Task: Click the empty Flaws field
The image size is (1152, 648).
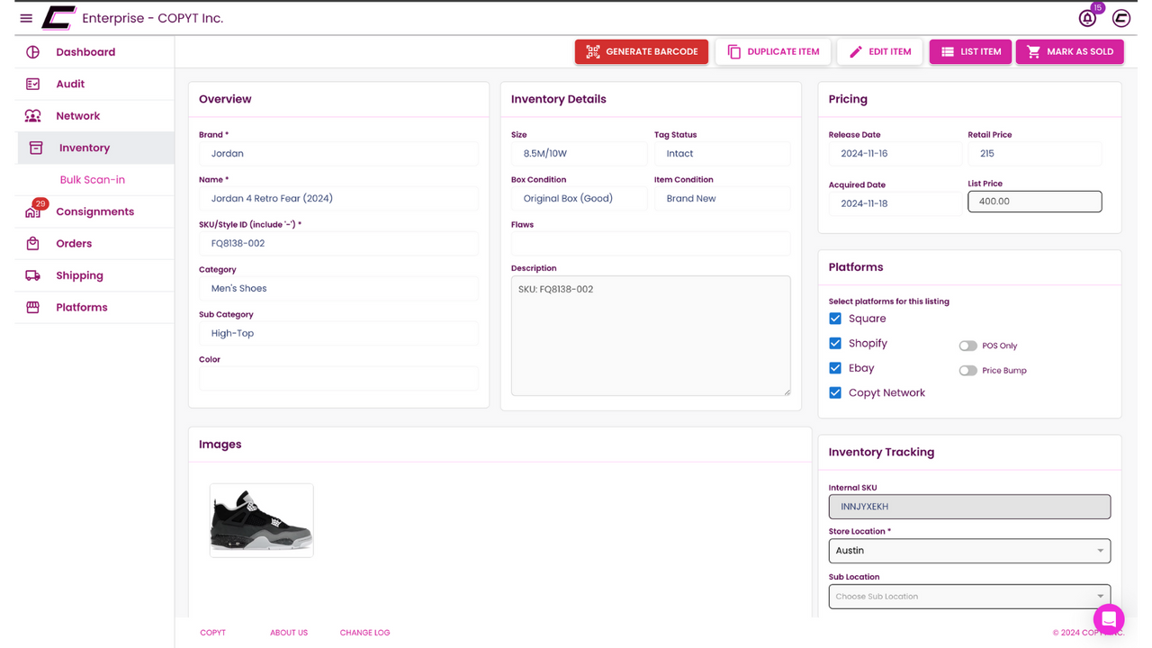Action: [x=651, y=244]
